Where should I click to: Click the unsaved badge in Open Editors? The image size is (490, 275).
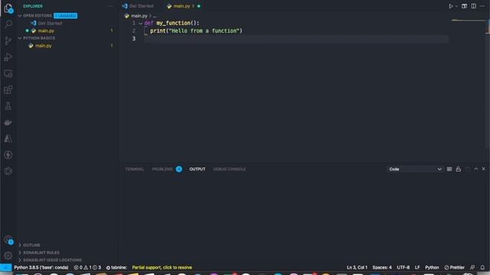click(65, 15)
